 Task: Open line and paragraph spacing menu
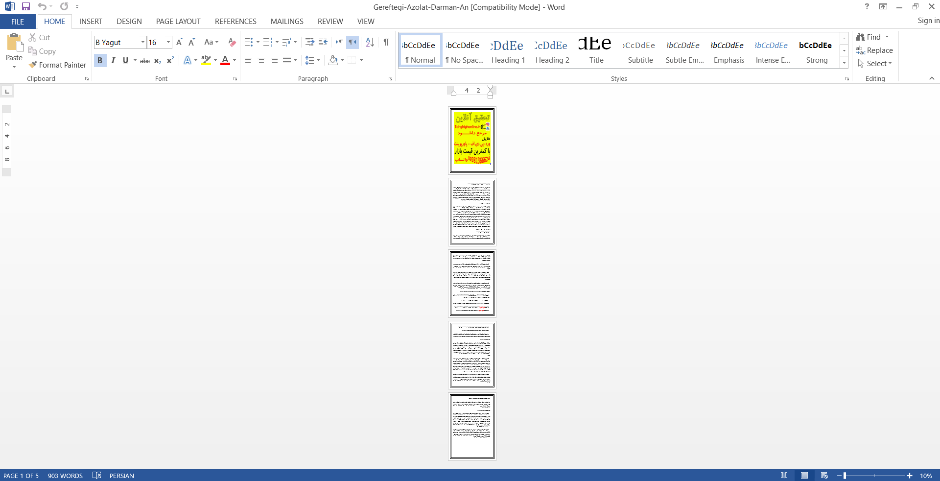pyautogui.click(x=312, y=60)
